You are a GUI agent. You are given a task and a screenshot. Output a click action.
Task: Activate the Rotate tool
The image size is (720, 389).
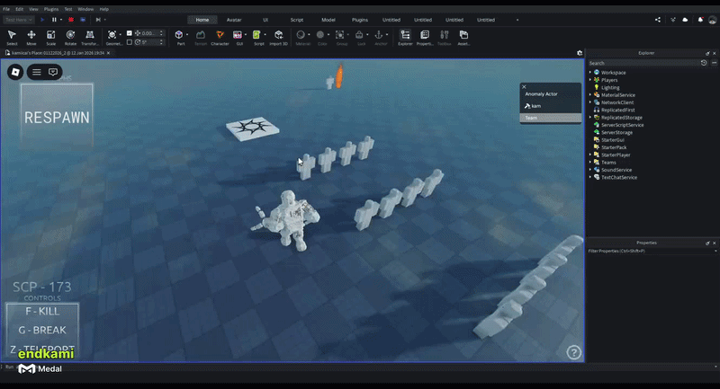click(70, 37)
